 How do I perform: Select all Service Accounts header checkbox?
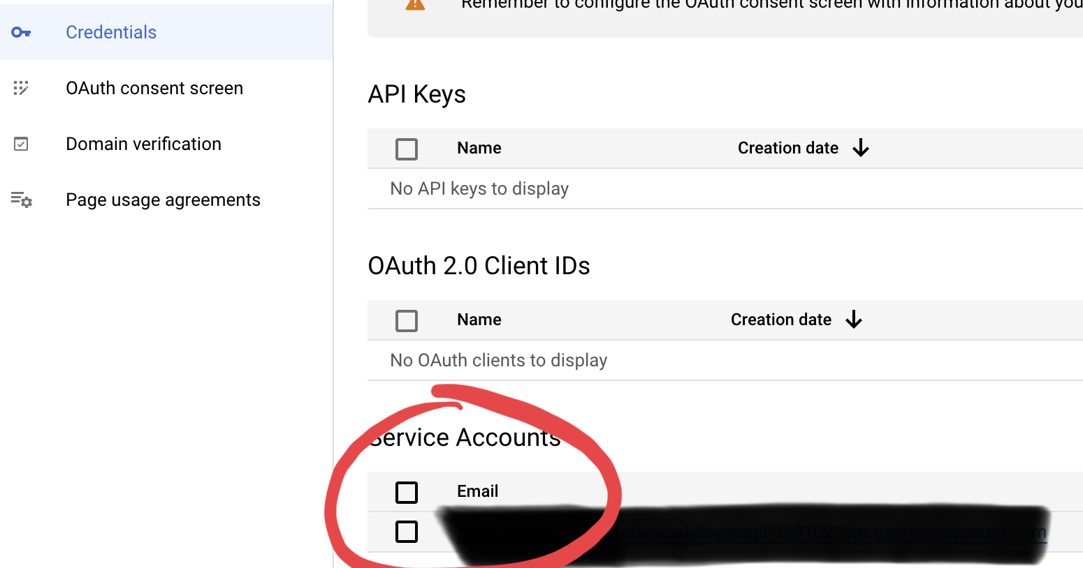(407, 492)
